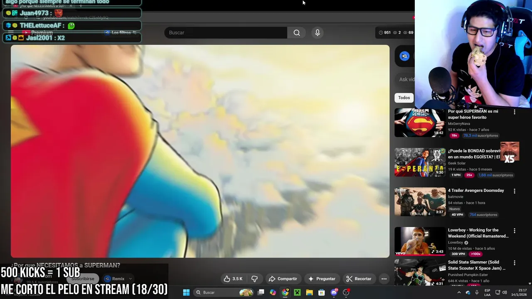Click the OneDrive cloud tray icon
The height and width of the screenshot is (299, 532).
click(468, 292)
